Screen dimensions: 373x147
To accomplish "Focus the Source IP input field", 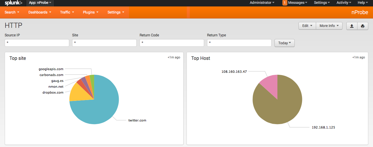I will tap(37, 43).
